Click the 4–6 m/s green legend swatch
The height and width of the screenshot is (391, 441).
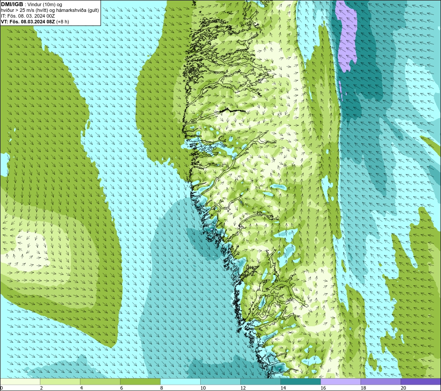(100, 381)
